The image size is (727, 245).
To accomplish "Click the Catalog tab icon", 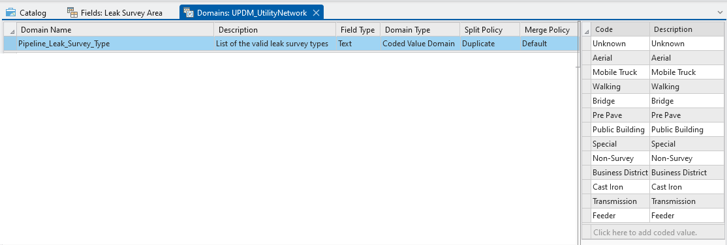I will 10,12.
